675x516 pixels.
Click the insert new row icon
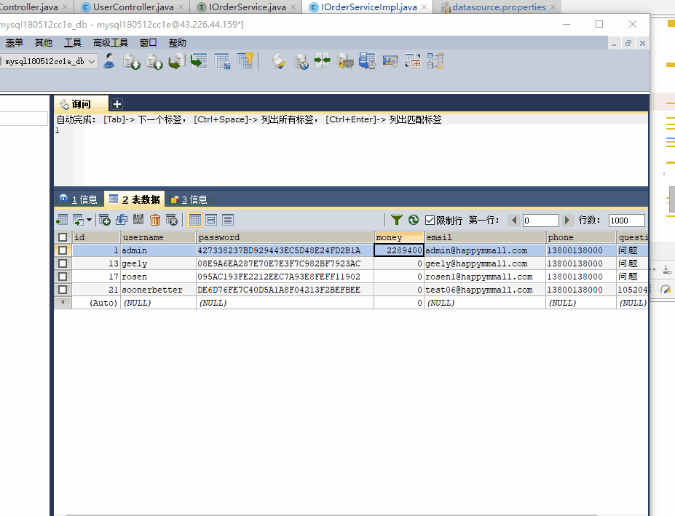[x=105, y=220]
